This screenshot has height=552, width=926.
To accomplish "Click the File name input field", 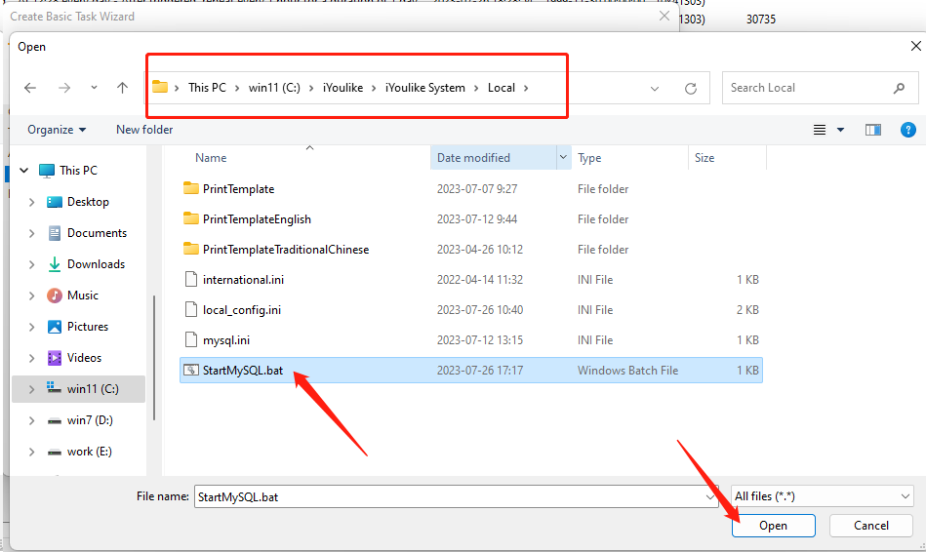I will coord(449,496).
